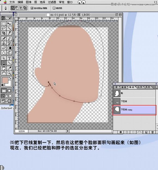The width and height of the screenshot is (158, 170).
Task: Click pen tool preset icon in options bar
Action: coord(6,8)
